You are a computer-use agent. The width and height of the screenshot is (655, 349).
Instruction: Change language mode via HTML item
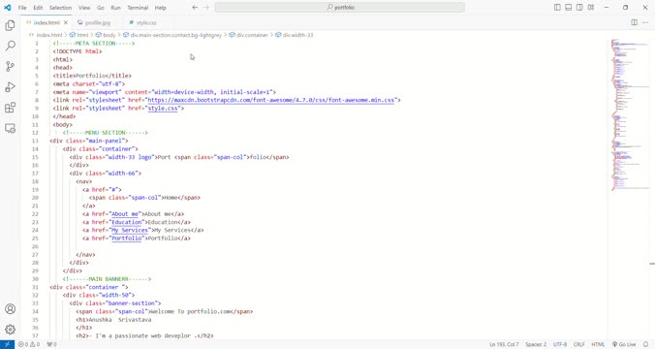click(598, 344)
